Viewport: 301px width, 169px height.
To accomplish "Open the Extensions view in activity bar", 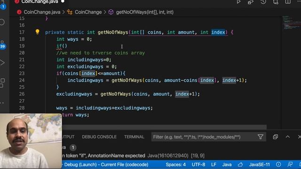I will [2, 83].
